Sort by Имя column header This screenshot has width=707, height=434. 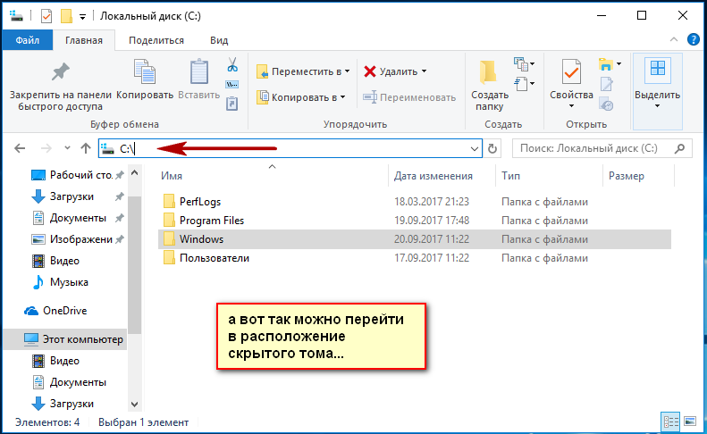(172, 176)
